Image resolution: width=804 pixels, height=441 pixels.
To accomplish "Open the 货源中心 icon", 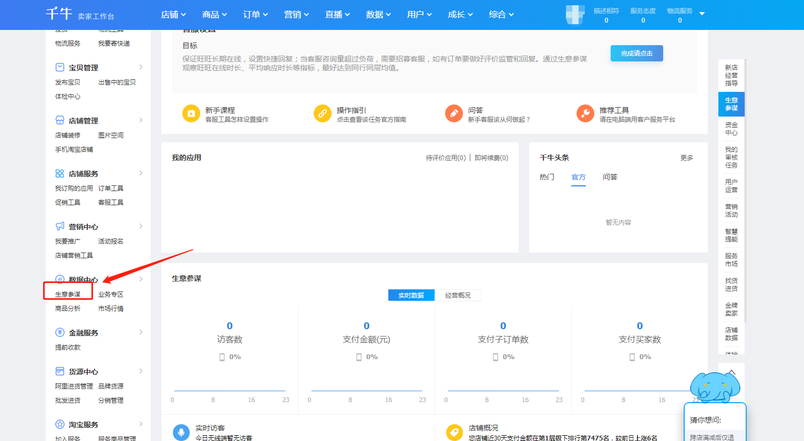I will 60,371.
